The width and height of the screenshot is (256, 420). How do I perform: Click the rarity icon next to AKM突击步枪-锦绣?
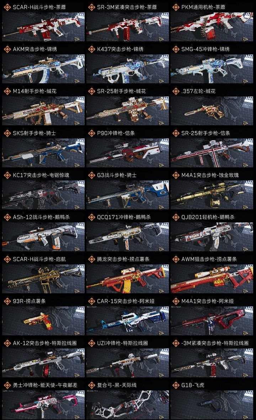(7, 49)
